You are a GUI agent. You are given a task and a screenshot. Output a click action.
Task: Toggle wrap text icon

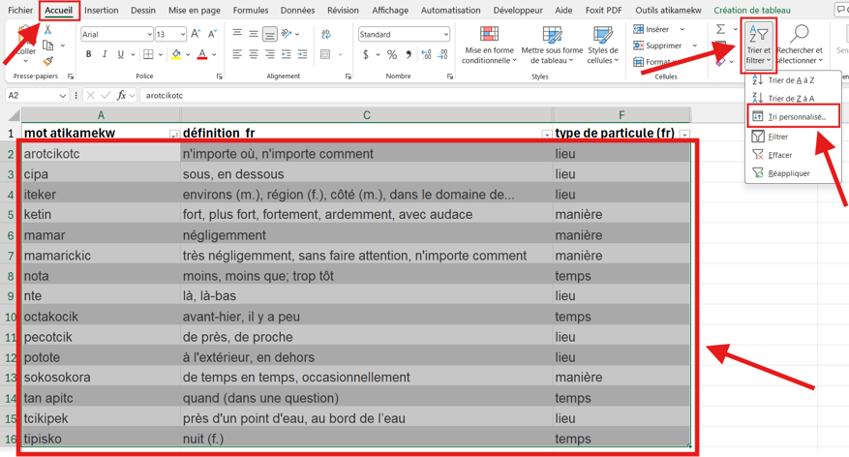pos(326,34)
